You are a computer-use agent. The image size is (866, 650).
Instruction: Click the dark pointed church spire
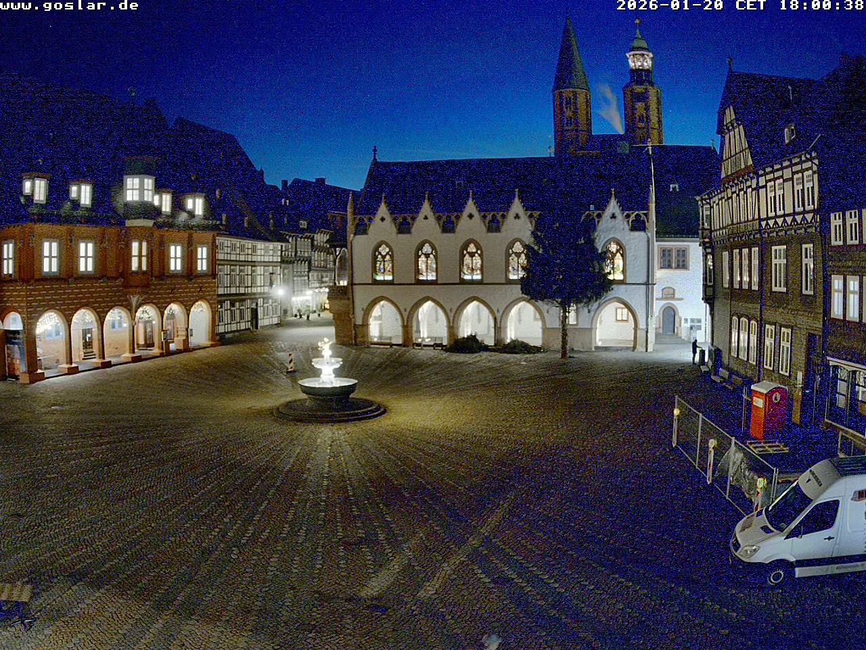coord(570,61)
